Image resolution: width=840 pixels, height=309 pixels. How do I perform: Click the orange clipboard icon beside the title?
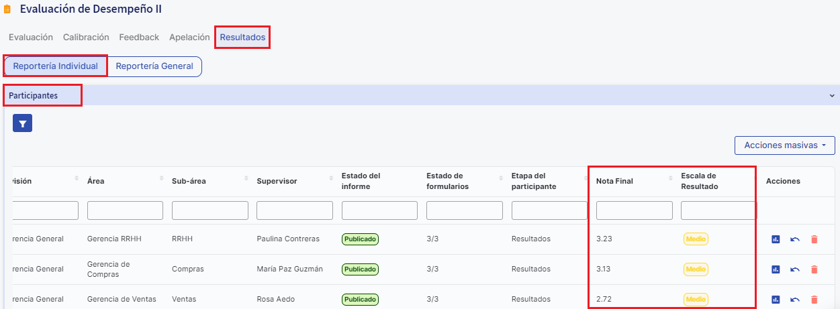tap(7, 10)
